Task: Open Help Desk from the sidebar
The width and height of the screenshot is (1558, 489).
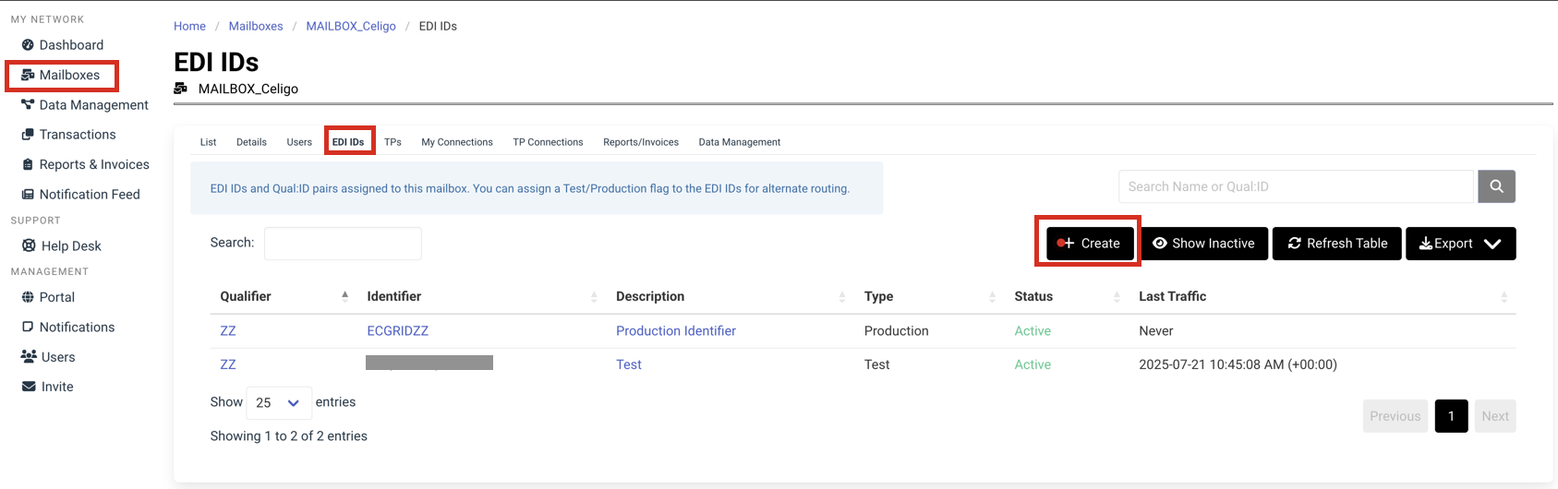Action: click(71, 245)
